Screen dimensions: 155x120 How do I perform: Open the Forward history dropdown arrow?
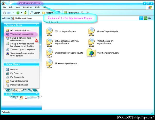tap(22, 13)
